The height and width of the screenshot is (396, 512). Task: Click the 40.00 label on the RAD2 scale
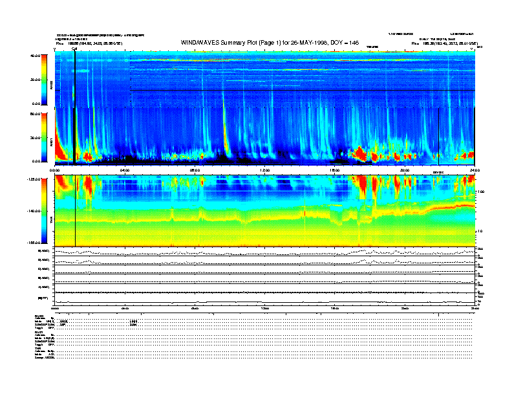(34, 56)
